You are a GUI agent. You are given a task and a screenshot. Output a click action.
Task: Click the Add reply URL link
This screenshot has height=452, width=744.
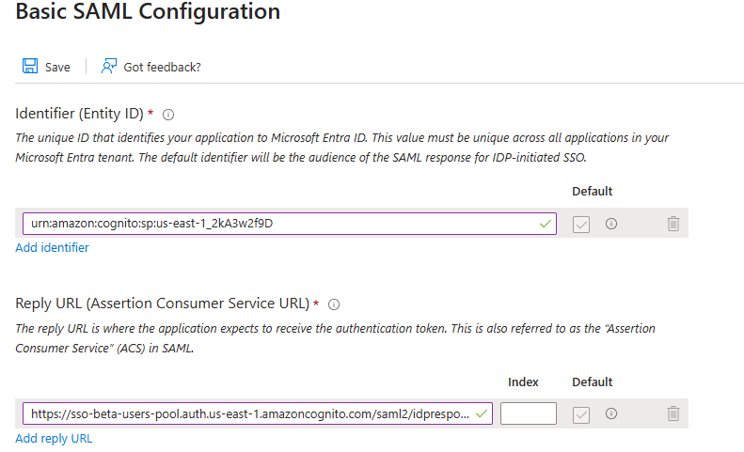(x=54, y=439)
